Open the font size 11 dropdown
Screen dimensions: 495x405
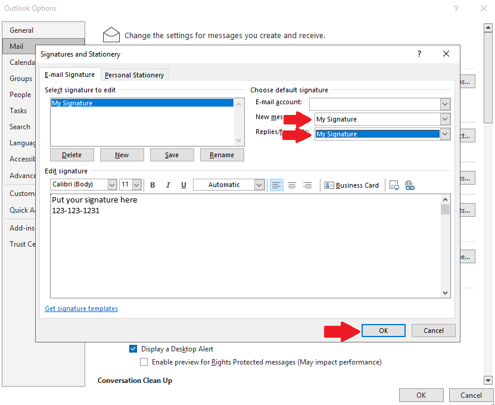[136, 185]
